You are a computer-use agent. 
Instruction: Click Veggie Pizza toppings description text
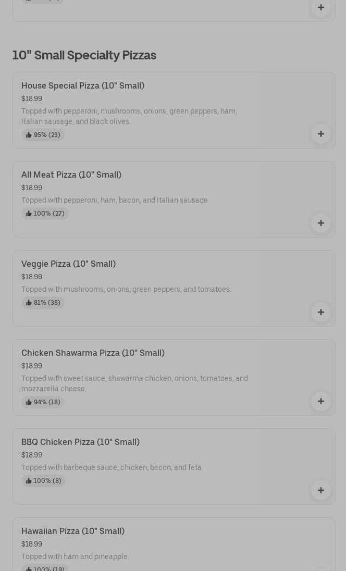126,289
